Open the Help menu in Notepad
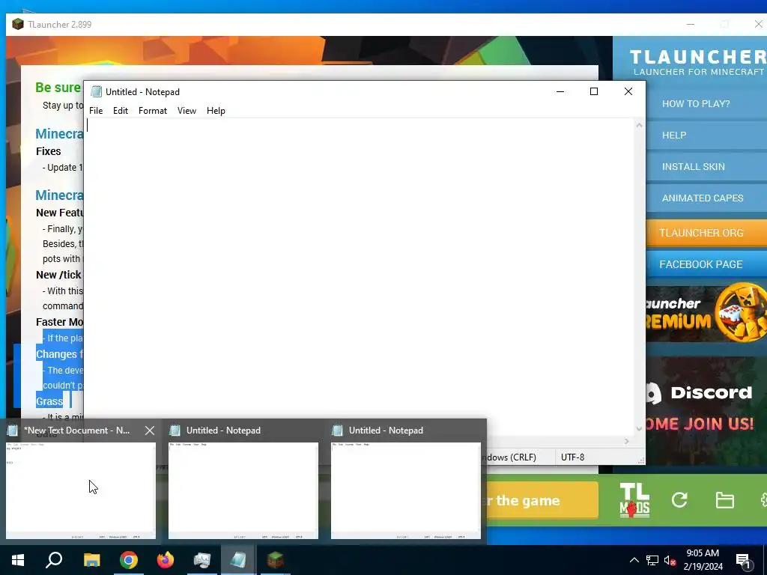The image size is (767, 575). [216, 111]
